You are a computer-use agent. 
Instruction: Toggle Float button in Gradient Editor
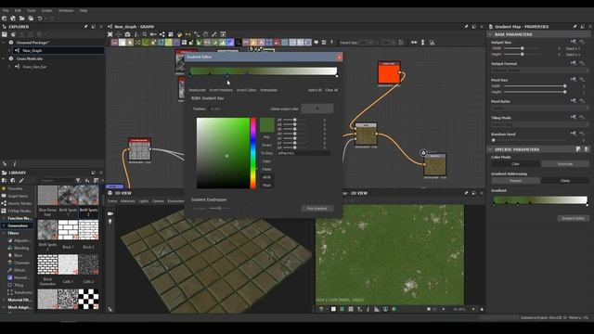point(266,186)
